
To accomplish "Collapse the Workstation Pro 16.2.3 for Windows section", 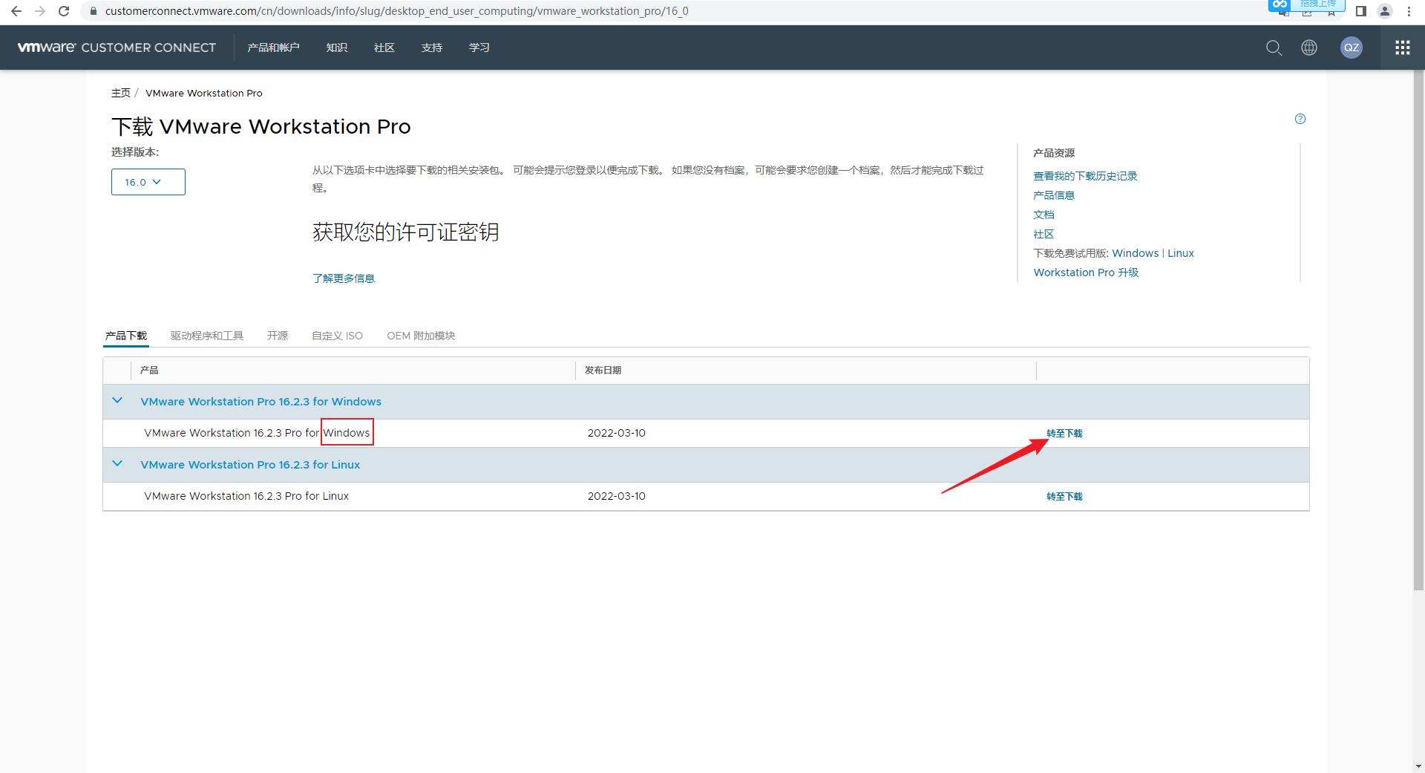I will 117,401.
